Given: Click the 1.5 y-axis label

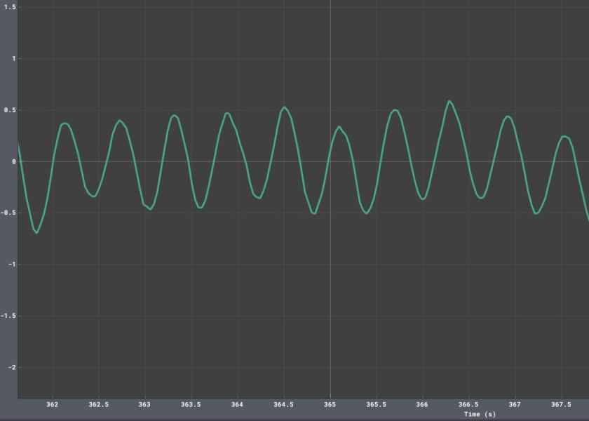Looking at the screenshot, I should point(10,7).
